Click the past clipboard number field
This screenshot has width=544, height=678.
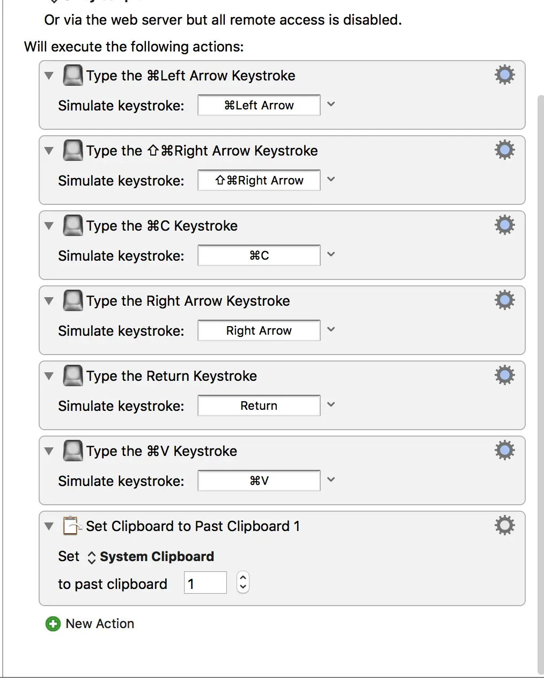click(205, 583)
